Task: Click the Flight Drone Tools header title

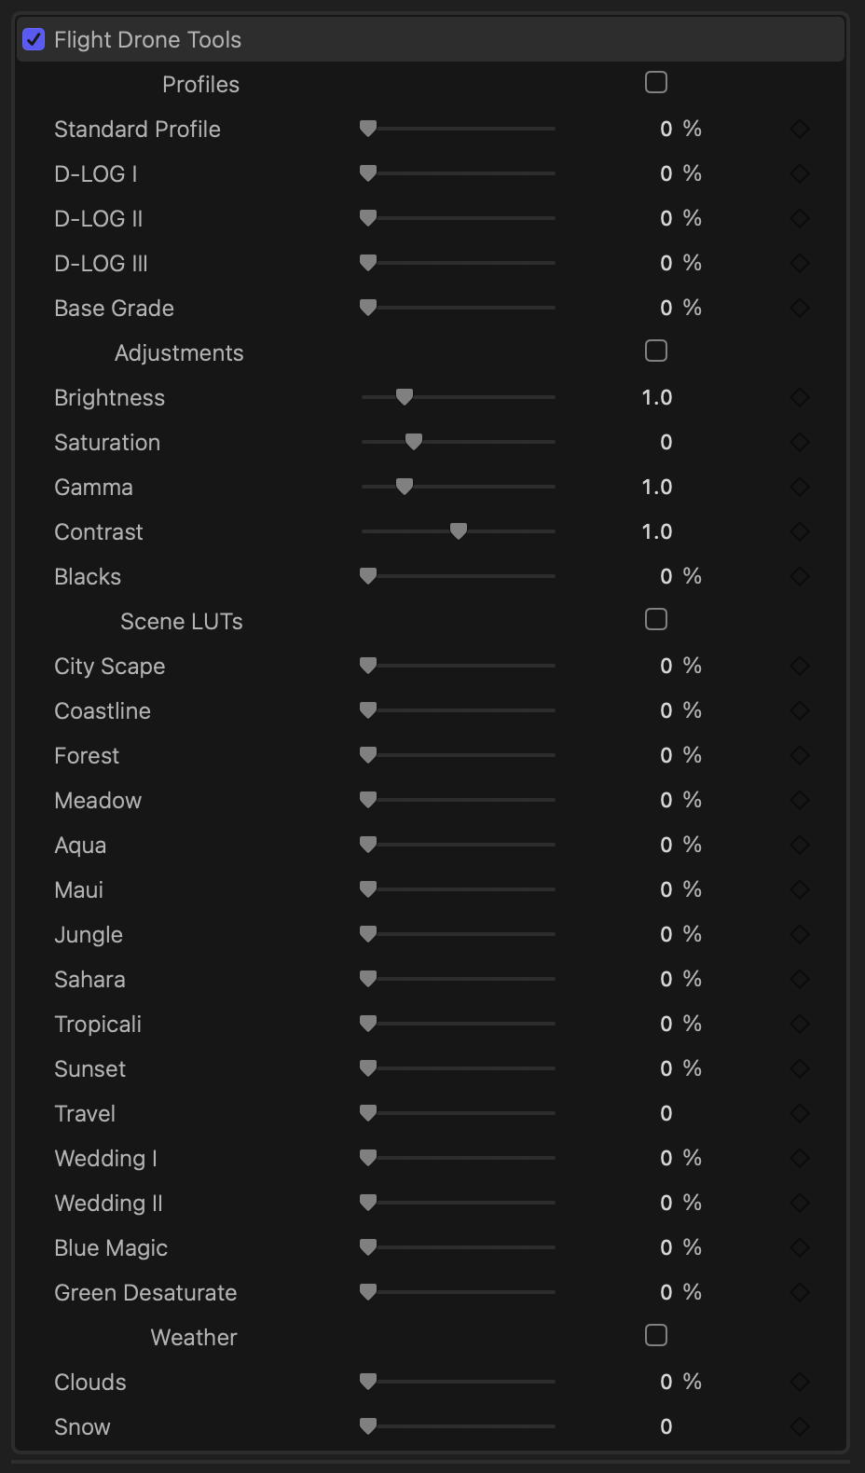Action: click(147, 40)
